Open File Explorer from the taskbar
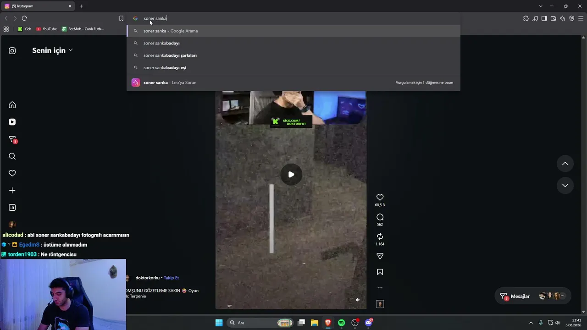 click(x=315, y=323)
